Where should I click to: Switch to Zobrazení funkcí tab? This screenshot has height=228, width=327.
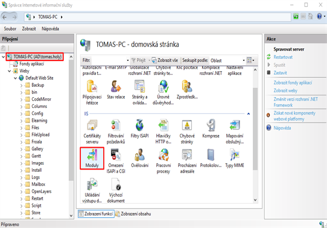(x=96, y=214)
